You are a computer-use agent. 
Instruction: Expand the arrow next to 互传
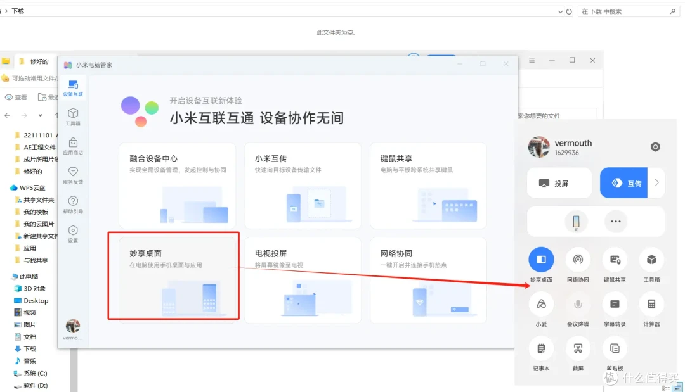pos(656,183)
